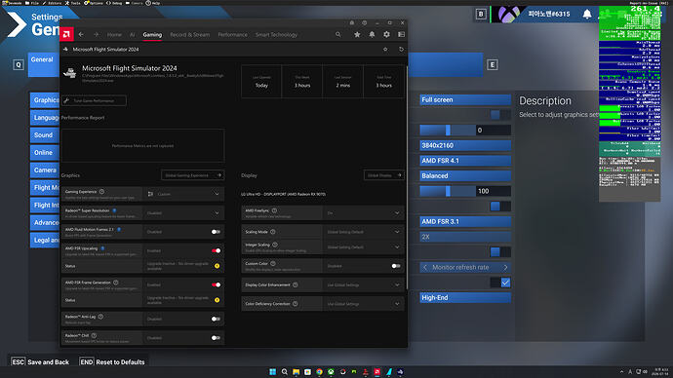
Task: Go forward with the Adrenalin forward arrow
Action: [96, 35]
